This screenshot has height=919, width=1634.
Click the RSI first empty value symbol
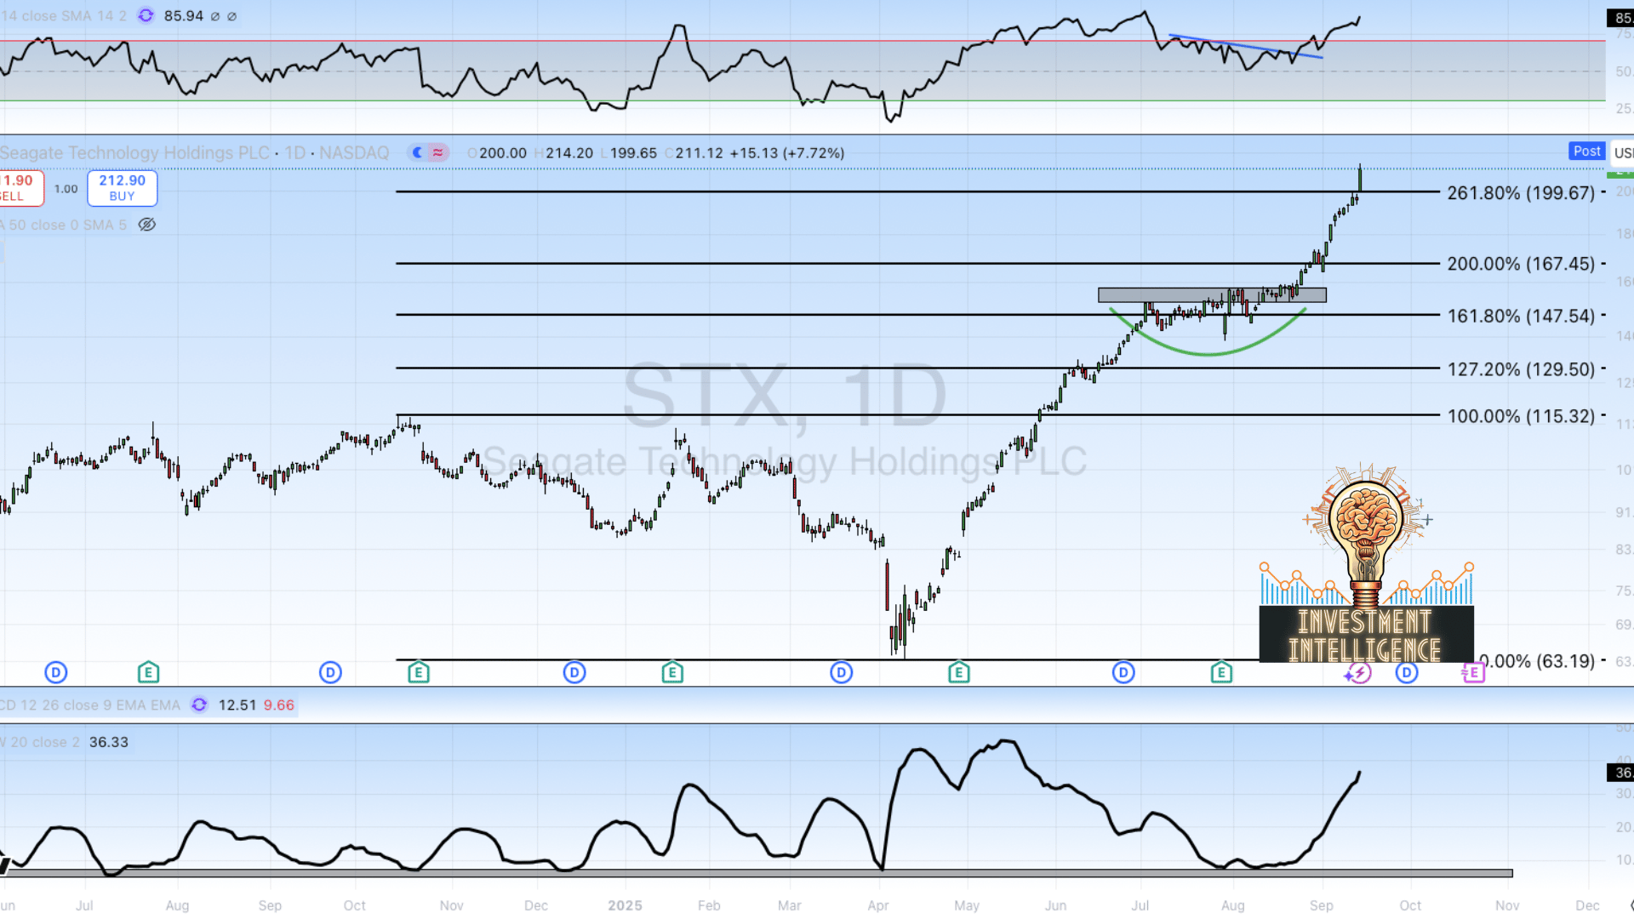point(215,16)
